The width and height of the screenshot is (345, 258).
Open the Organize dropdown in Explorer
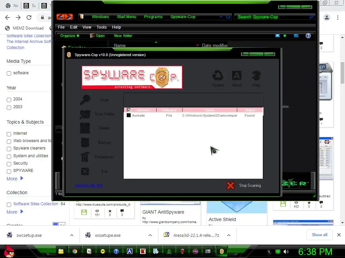click(69, 36)
